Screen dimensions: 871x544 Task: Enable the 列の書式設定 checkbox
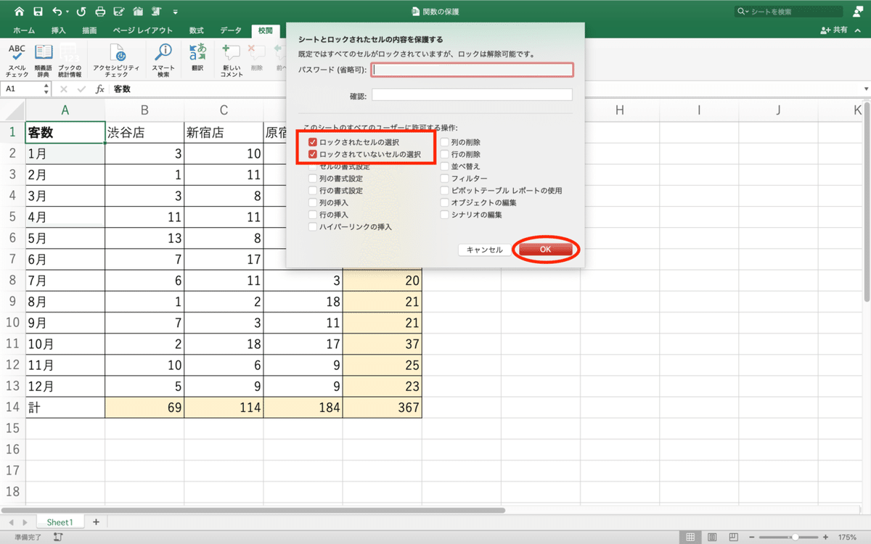pos(313,178)
